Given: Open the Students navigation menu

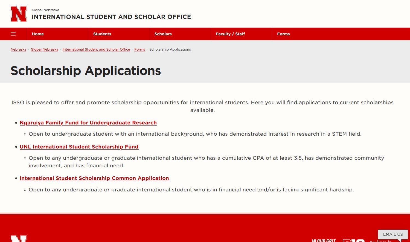Looking at the screenshot, I should [102, 34].
